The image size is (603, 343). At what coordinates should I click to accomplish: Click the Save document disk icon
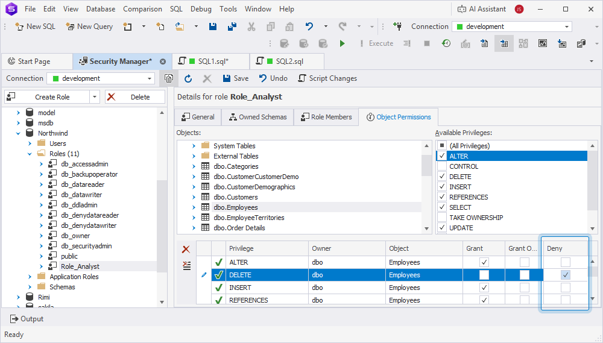click(213, 27)
